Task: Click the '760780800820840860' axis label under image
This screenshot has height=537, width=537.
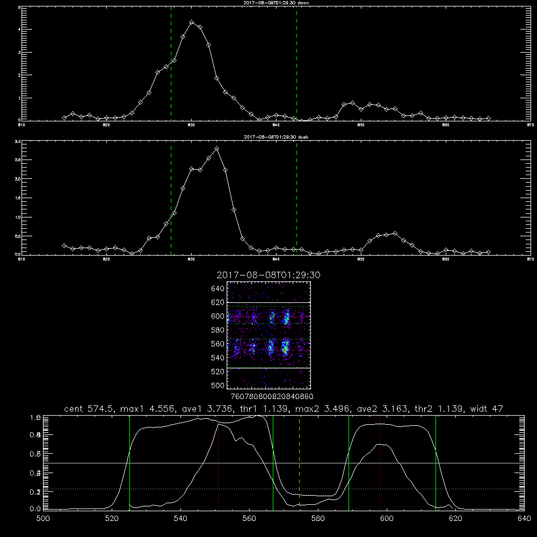Action: pos(272,397)
